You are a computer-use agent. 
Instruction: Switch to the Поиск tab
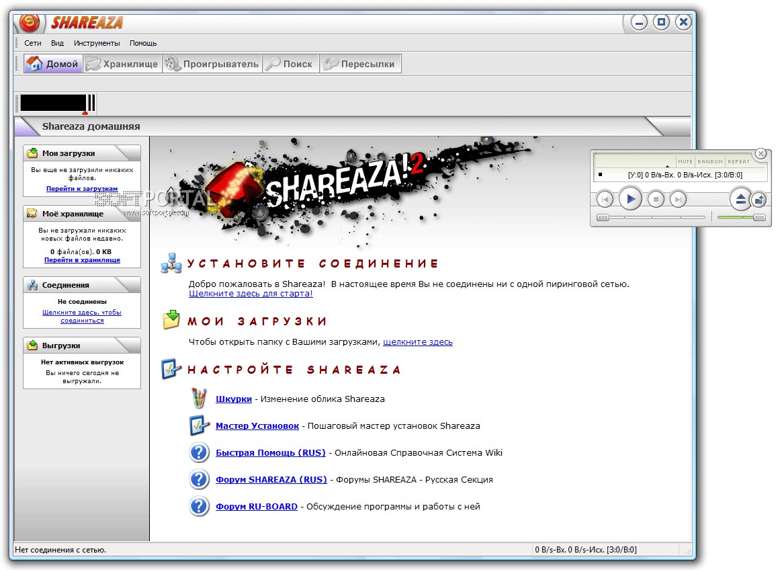tap(291, 64)
